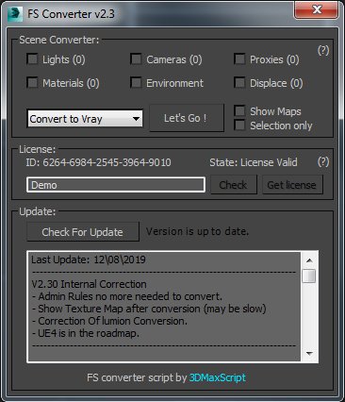This screenshot has width=345, height=402.
Task: Close the FS Converter window
Action: pos(317,9)
